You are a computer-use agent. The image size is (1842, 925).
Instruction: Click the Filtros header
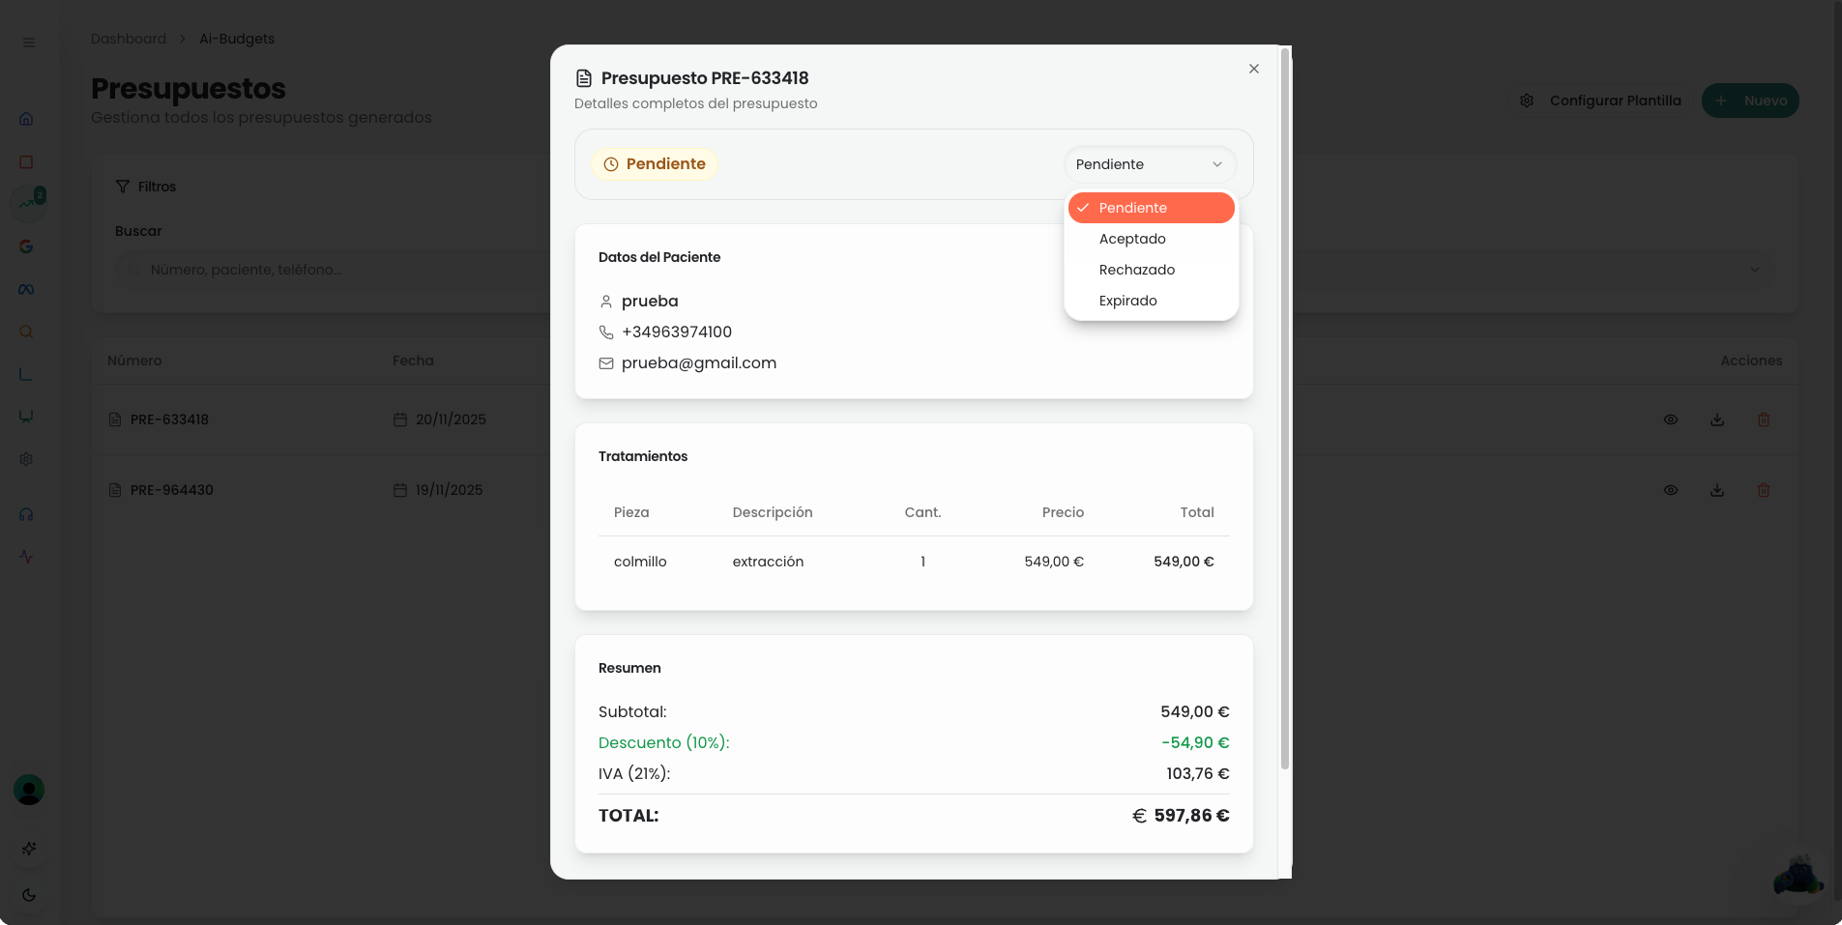(x=146, y=187)
